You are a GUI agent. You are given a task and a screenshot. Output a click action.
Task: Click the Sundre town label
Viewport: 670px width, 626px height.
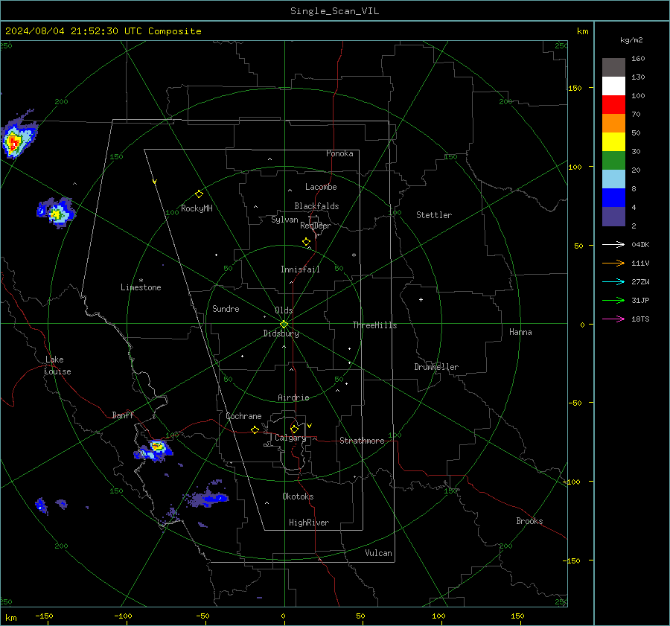(x=226, y=308)
